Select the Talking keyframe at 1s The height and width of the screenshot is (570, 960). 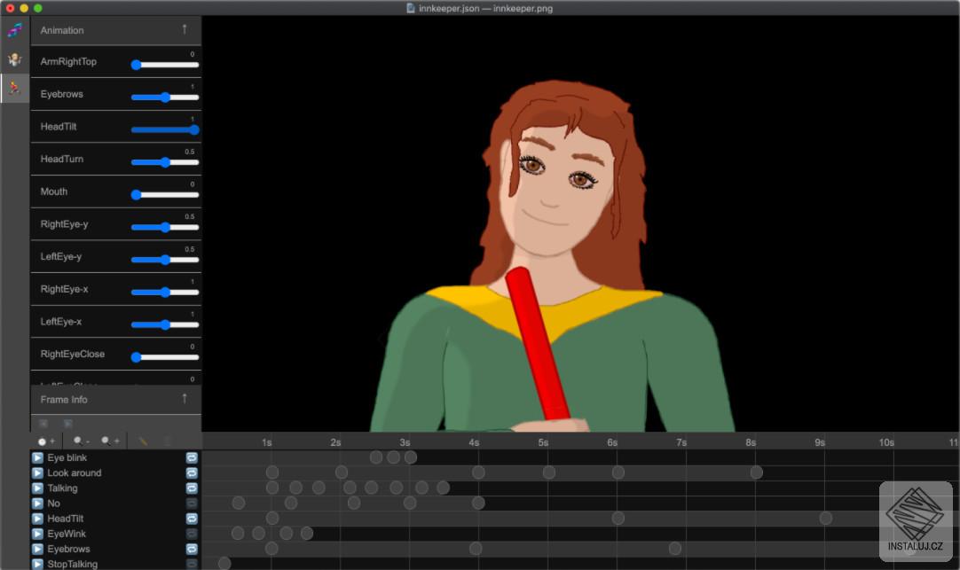coord(272,488)
